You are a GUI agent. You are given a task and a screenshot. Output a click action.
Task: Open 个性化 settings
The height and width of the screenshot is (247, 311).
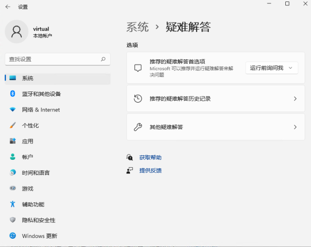pyautogui.click(x=58, y=125)
